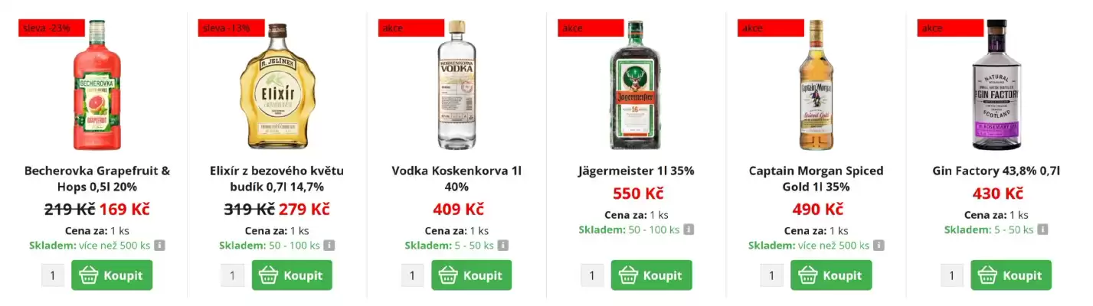Click Koupit under Gin Factory
Screen dimensions: 1093x306
pyautogui.click(x=1011, y=275)
